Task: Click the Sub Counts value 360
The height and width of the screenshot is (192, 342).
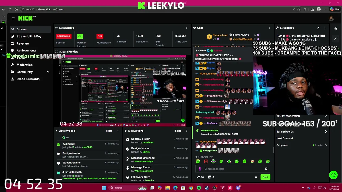Action: tap(158, 36)
